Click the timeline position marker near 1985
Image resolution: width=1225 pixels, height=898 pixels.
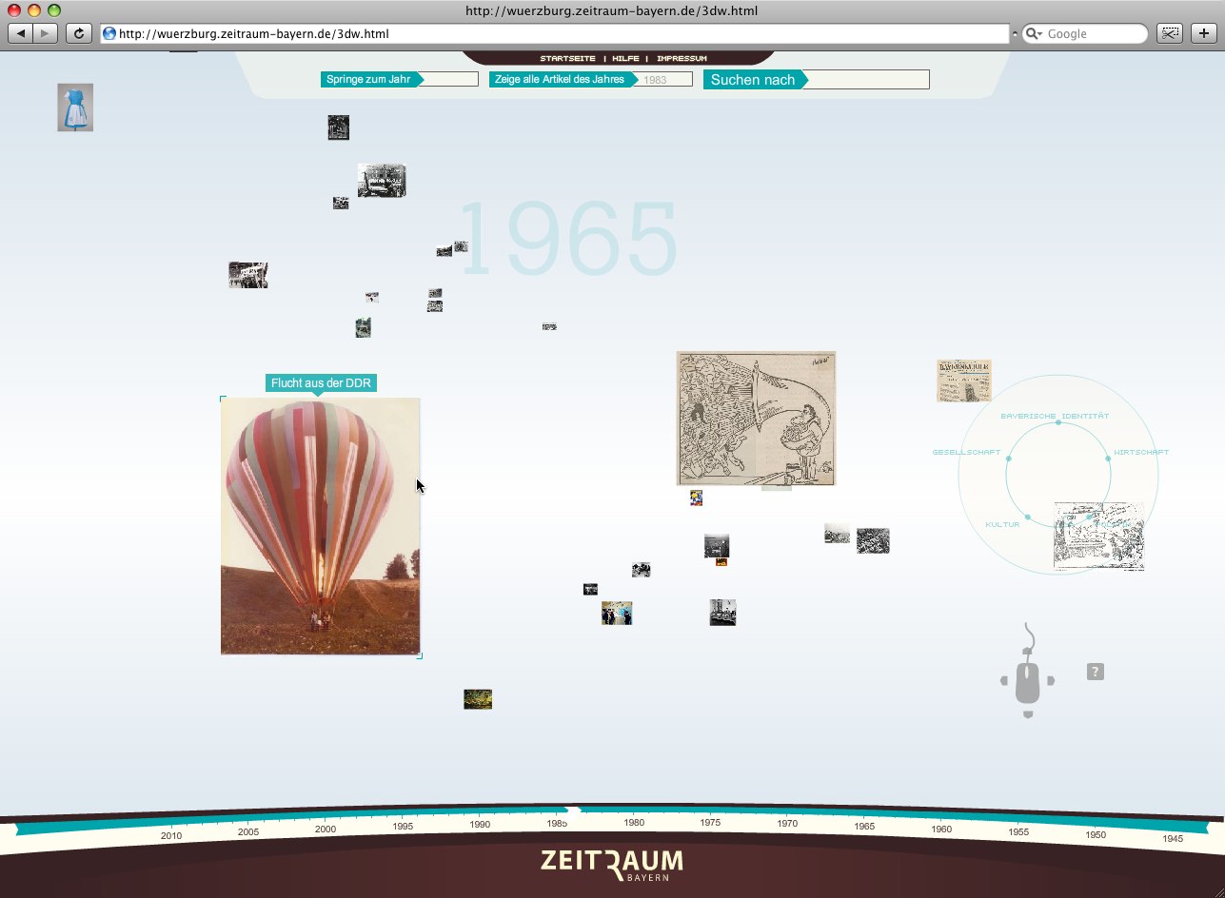coord(573,810)
